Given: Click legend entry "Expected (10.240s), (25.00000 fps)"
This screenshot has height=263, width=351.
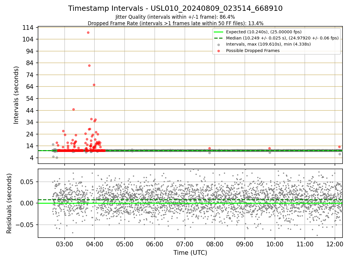Looking at the screenshot, I should [x=264, y=32].
